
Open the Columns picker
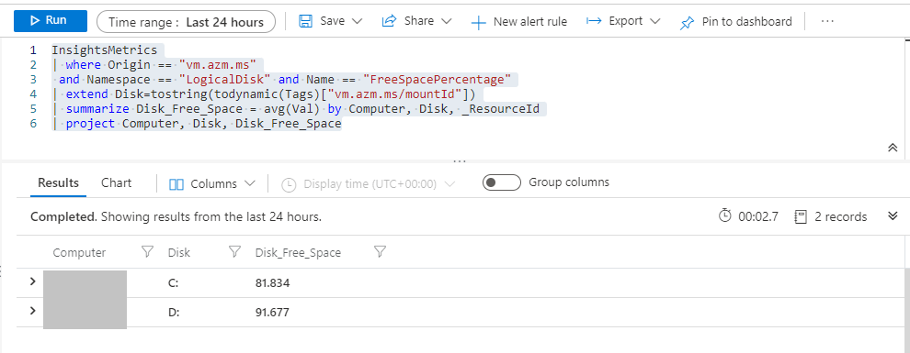pyautogui.click(x=211, y=184)
